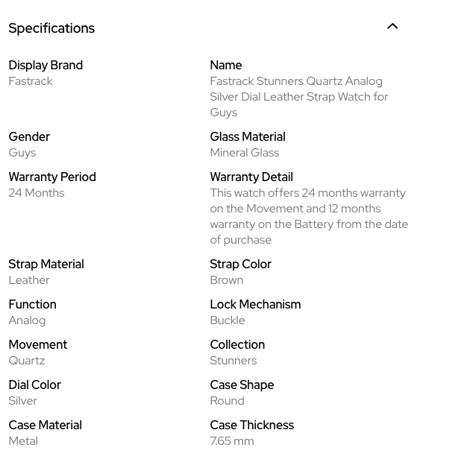Click the Case Shape value Round
Image resolution: width=464 pixels, height=462 pixels.
(x=228, y=401)
